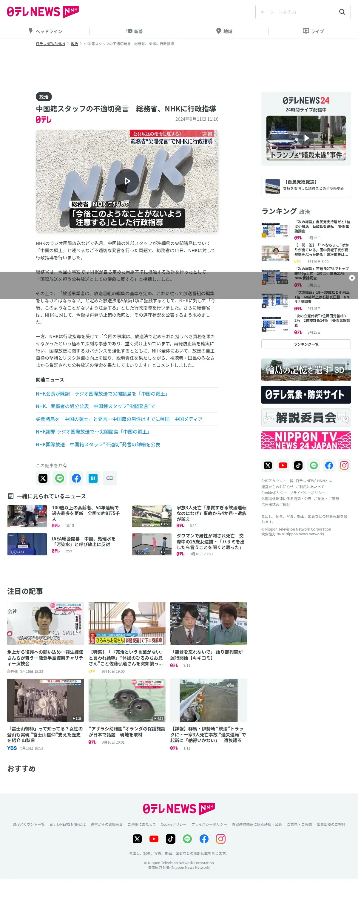Image resolution: width=358 pixels, height=904 pixels.
Task: Open the ヘッドライン tab
Action: [x=45, y=31]
